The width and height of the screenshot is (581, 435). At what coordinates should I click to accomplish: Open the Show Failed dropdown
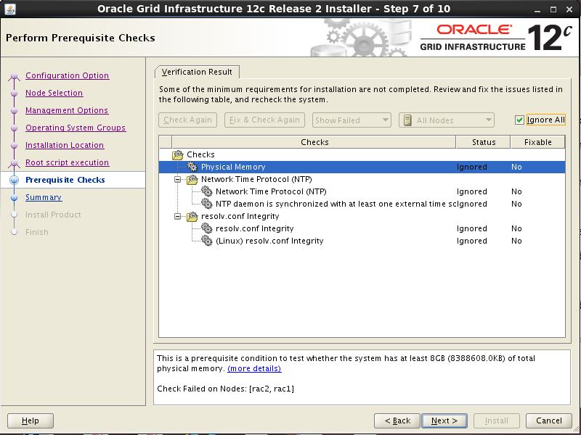click(352, 120)
